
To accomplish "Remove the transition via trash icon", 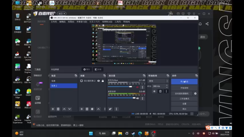I will coord(160,91).
